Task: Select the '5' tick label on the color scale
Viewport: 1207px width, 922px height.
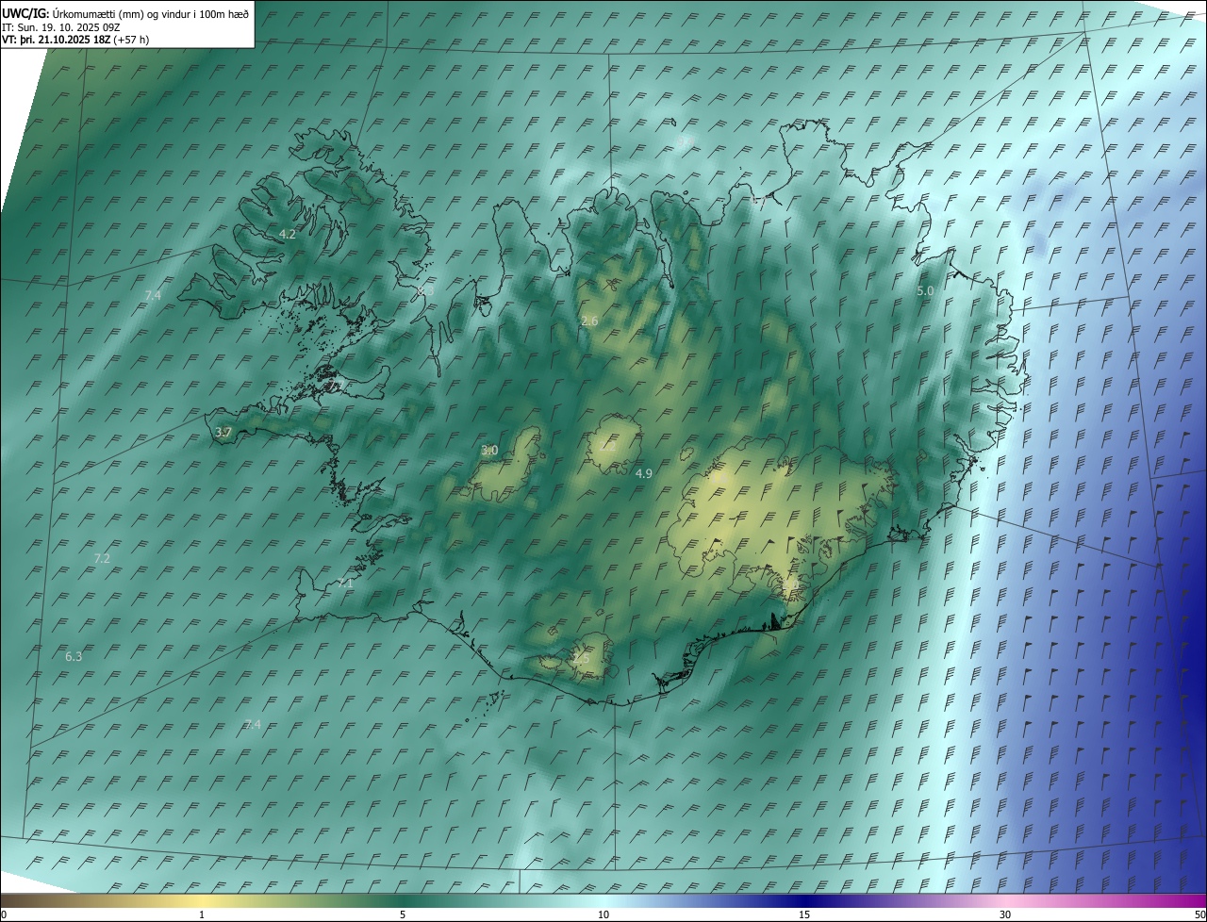Action: [x=403, y=914]
